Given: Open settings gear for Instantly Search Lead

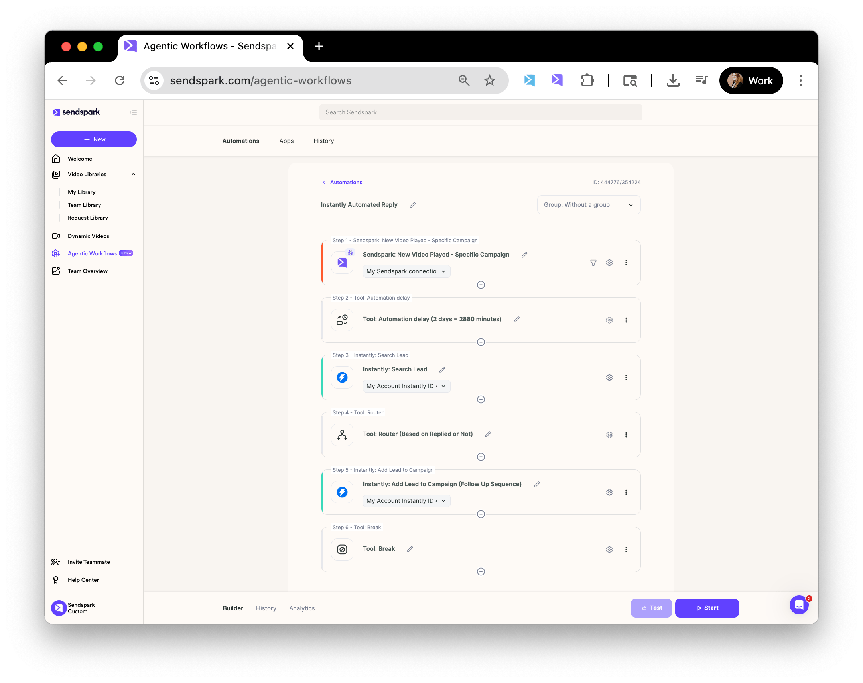Looking at the screenshot, I should point(609,377).
